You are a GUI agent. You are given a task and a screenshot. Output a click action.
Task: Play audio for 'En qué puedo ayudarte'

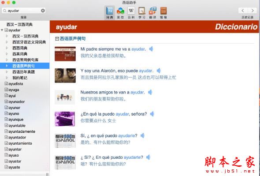pos(148,157)
